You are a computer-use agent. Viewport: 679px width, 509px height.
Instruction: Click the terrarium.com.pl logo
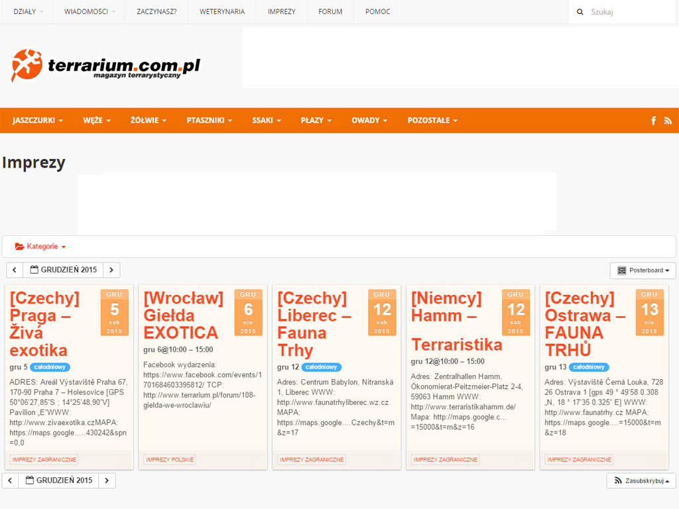pyautogui.click(x=105, y=66)
